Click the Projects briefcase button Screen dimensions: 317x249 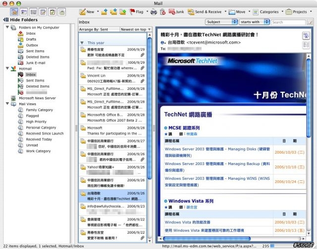click(296, 12)
